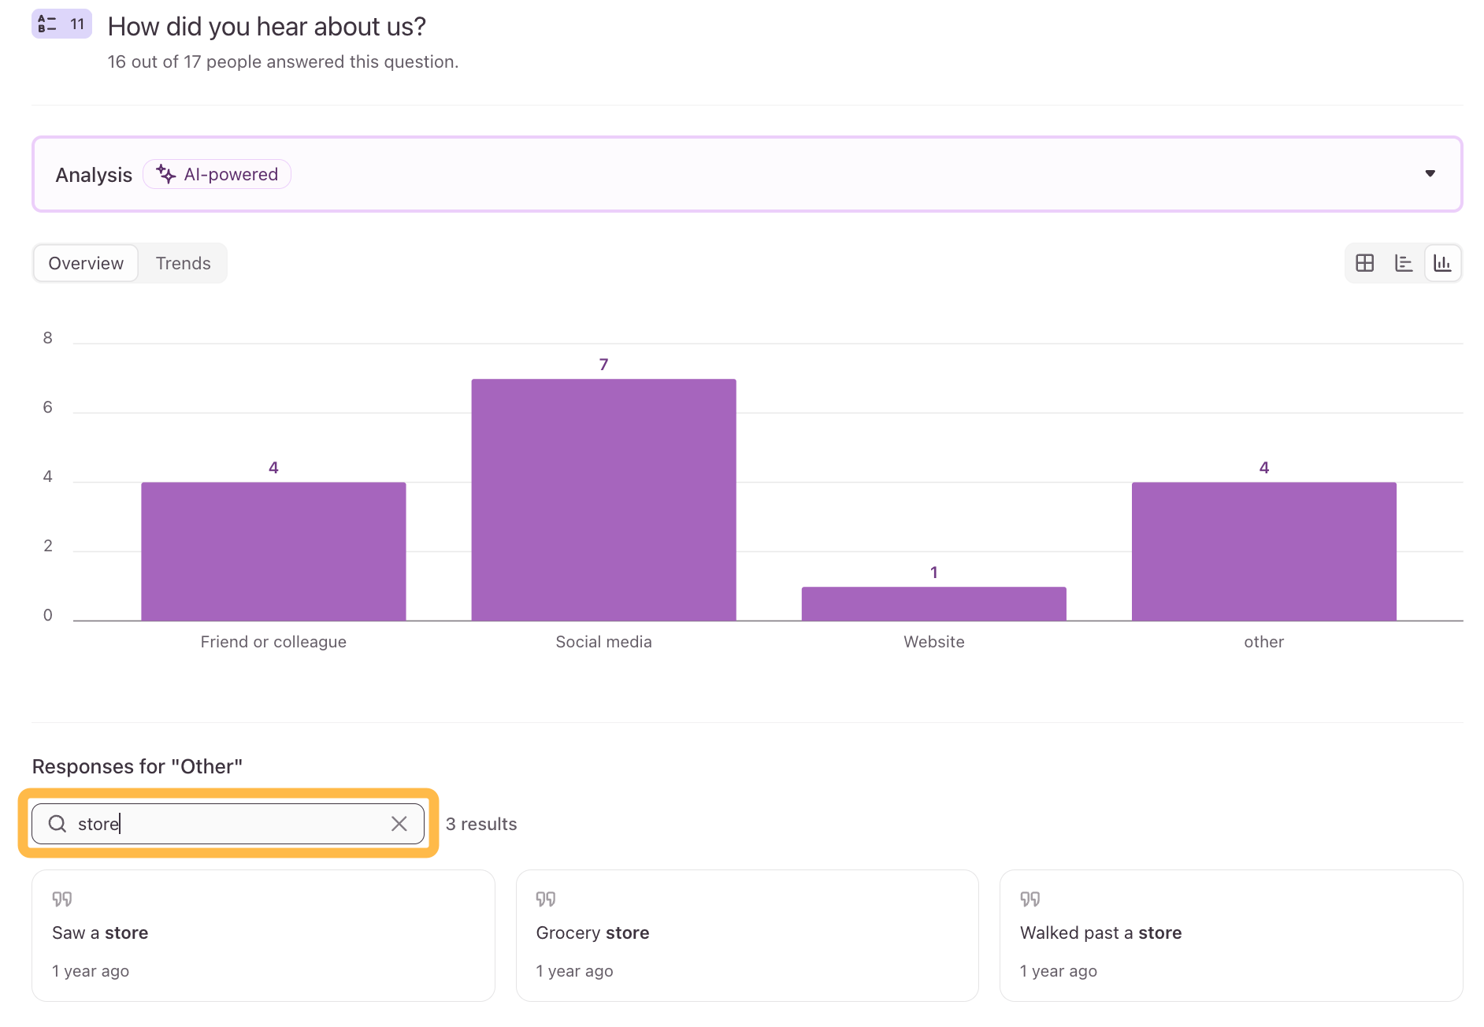Clear the store search with X
Image resolution: width=1484 pixels, height=1027 pixels.
coord(399,824)
